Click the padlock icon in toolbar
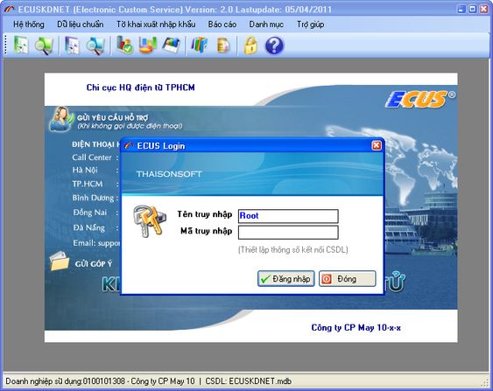Viewport: 493px width, 391px height. click(x=250, y=45)
